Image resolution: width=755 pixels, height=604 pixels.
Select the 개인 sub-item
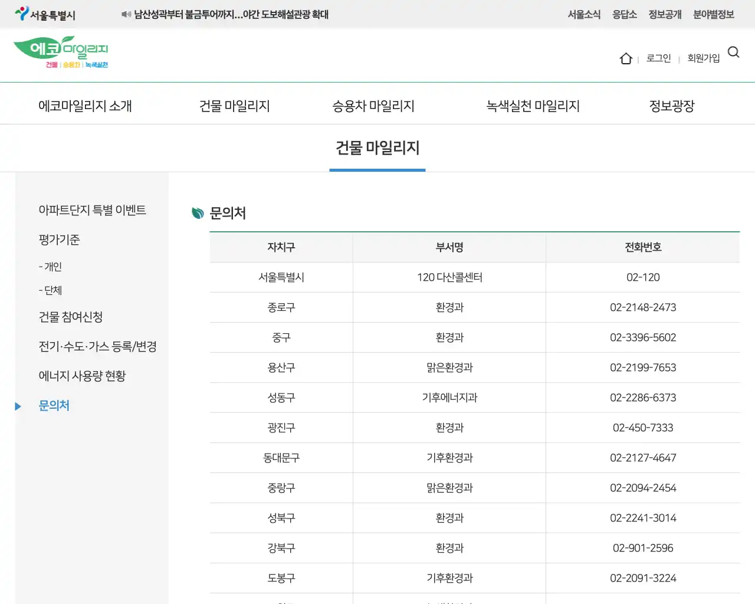click(x=50, y=267)
